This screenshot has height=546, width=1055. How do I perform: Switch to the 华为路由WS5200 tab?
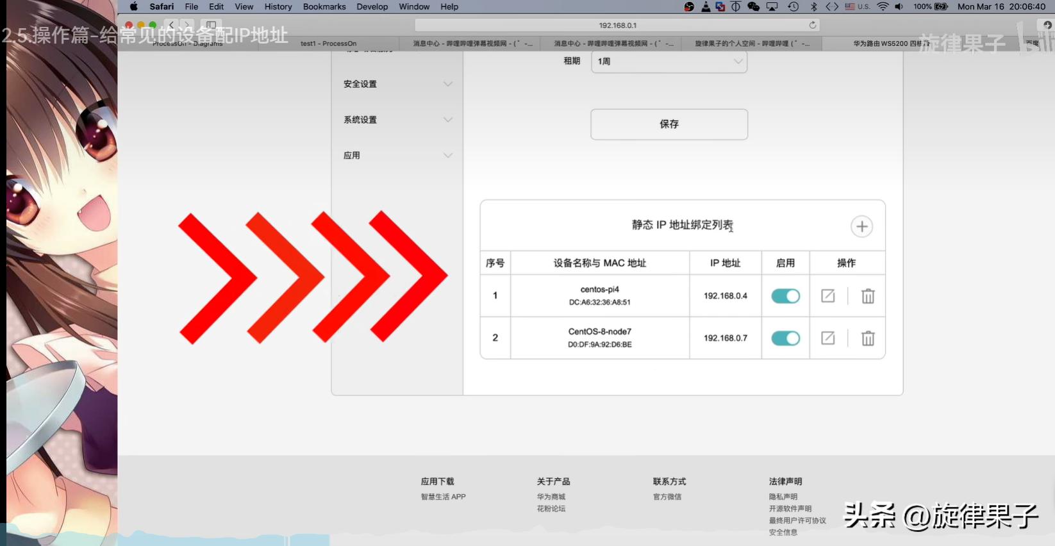coord(891,44)
